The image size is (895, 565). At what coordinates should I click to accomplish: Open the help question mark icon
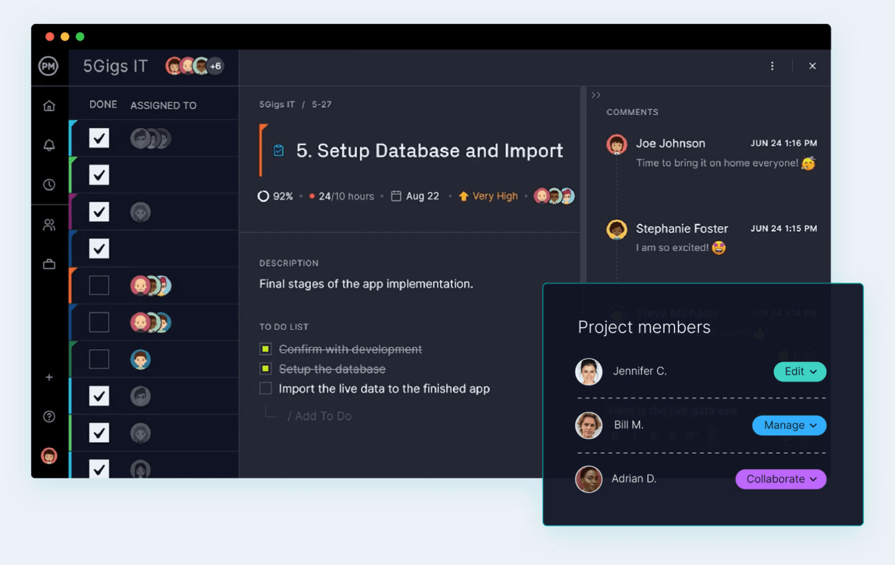49,416
